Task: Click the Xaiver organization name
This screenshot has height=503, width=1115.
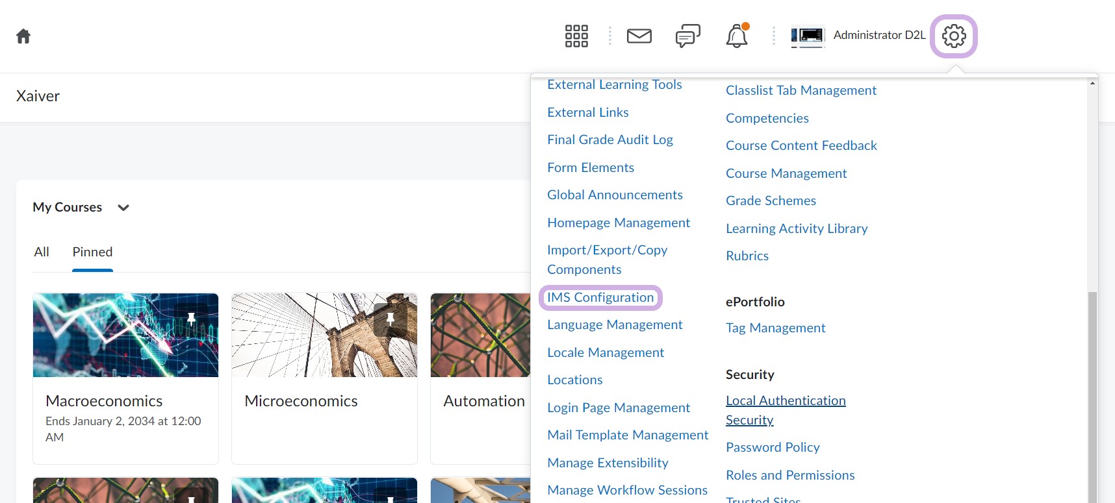Action: coord(38,96)
